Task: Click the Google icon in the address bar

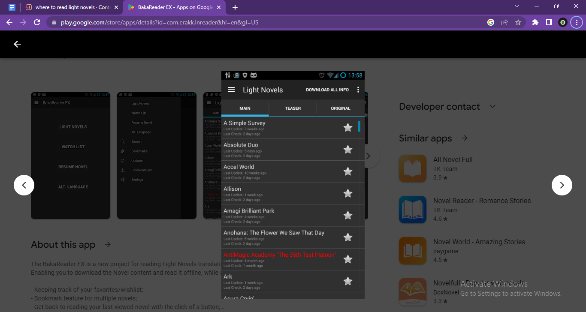Action: tap(491, 22)
